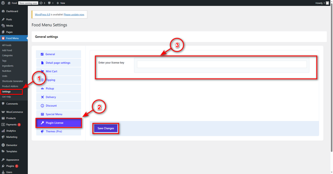Viewport: 333px width, 174px height.
Task: Click the Products box icon
Action: point(3,118)
